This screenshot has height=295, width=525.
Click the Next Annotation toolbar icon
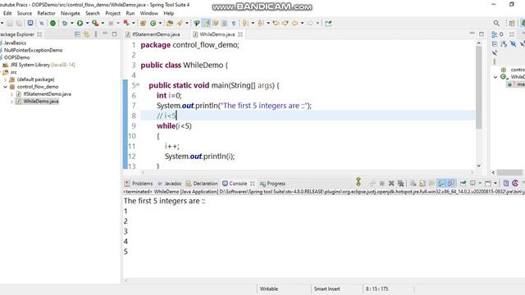click(245, 23)
